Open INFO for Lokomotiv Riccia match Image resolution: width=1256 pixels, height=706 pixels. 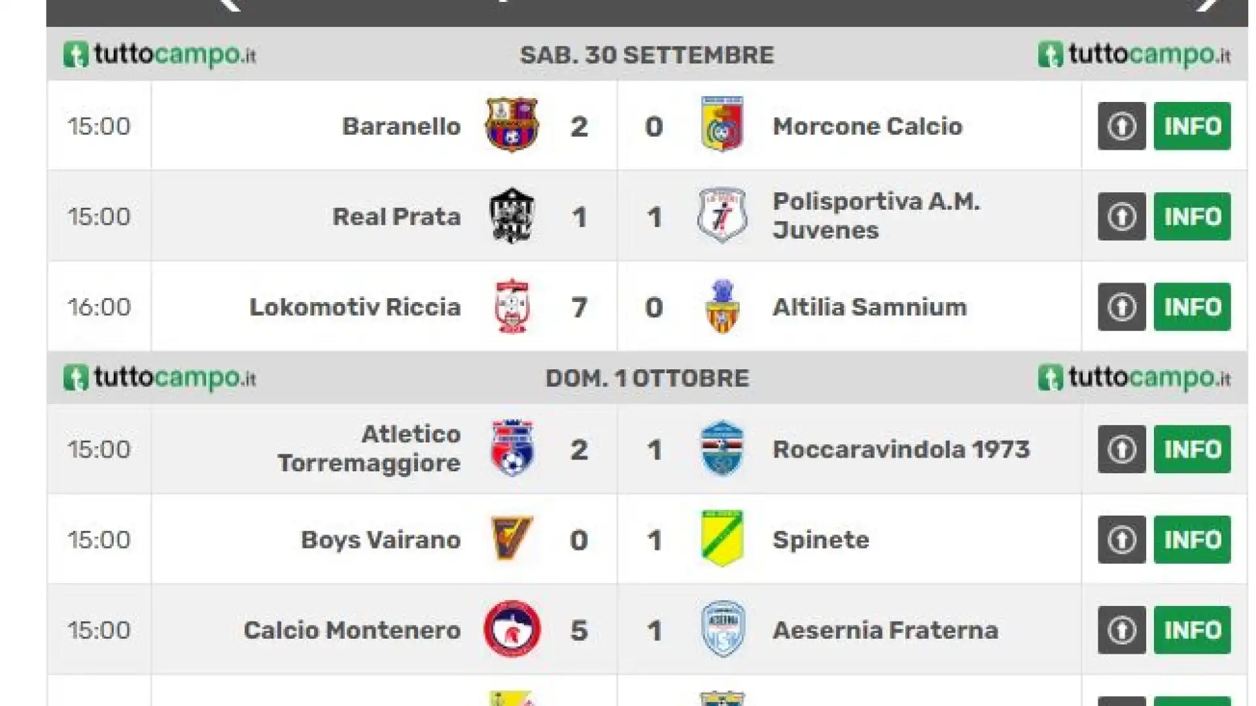pyautogui.click(x=1192, y=307)
